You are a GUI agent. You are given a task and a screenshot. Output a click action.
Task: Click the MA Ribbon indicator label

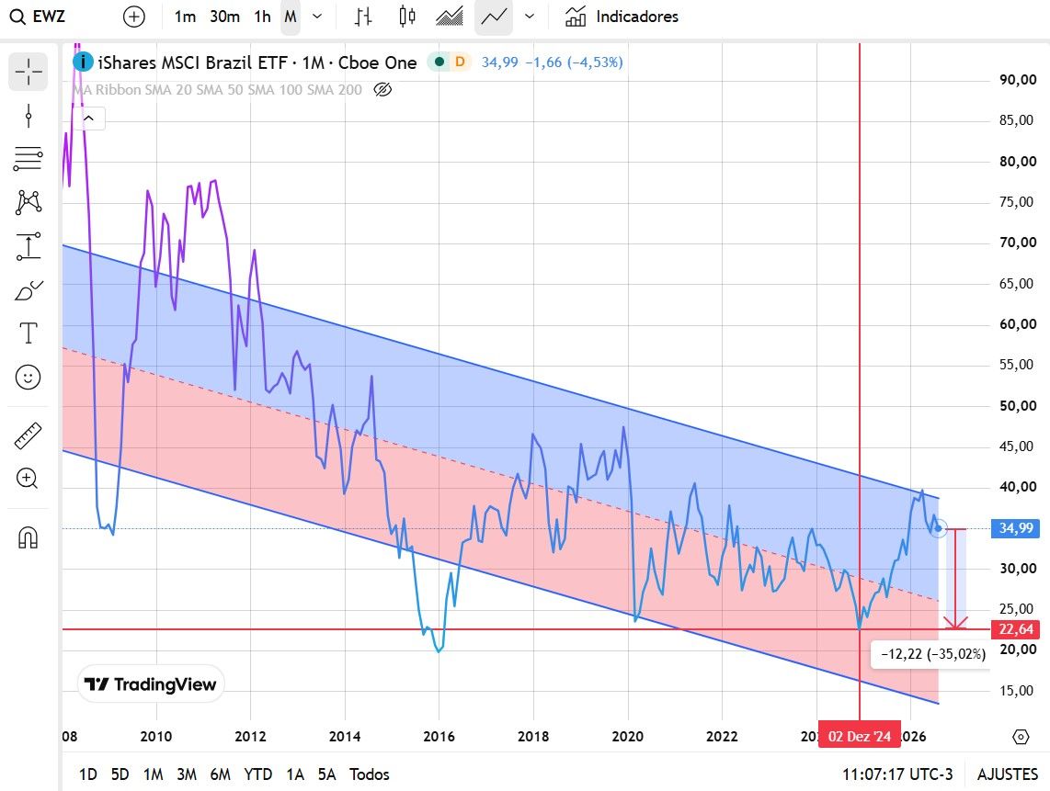coord(217,89)
